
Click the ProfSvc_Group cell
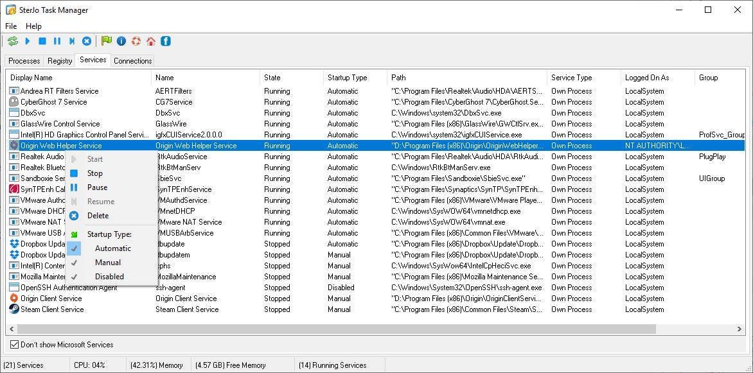coord(722,135)
